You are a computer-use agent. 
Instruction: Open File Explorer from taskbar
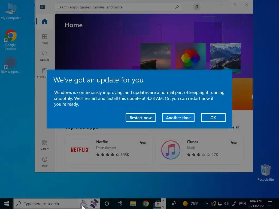(x=133, y=204)
